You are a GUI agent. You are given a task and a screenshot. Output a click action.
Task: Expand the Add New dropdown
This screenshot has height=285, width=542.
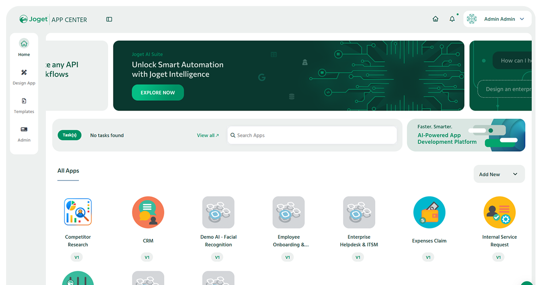coord(499,174)
